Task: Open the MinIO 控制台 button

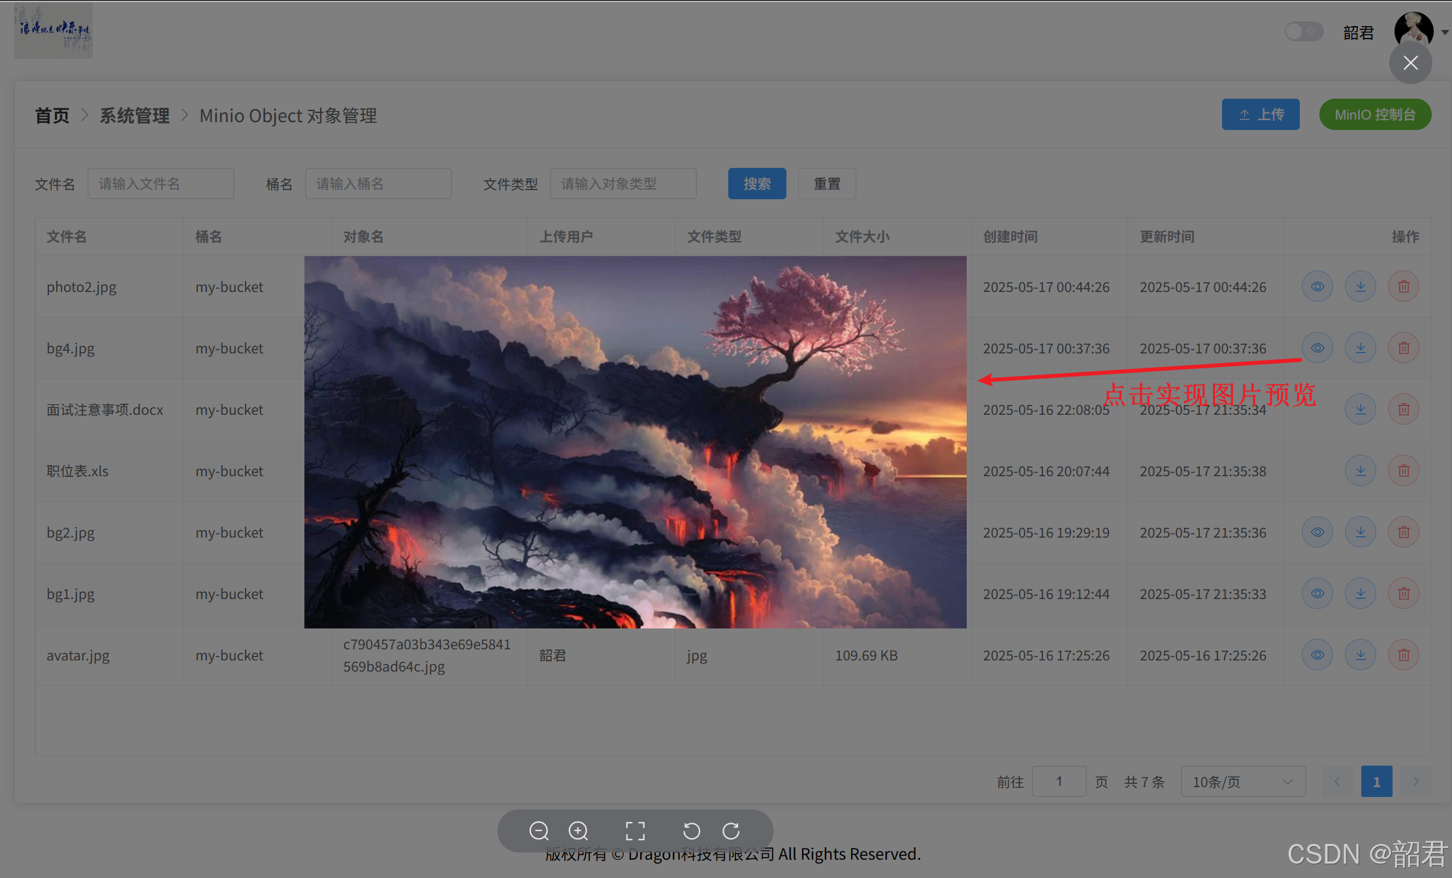Action: click(x=1374, y=115)
